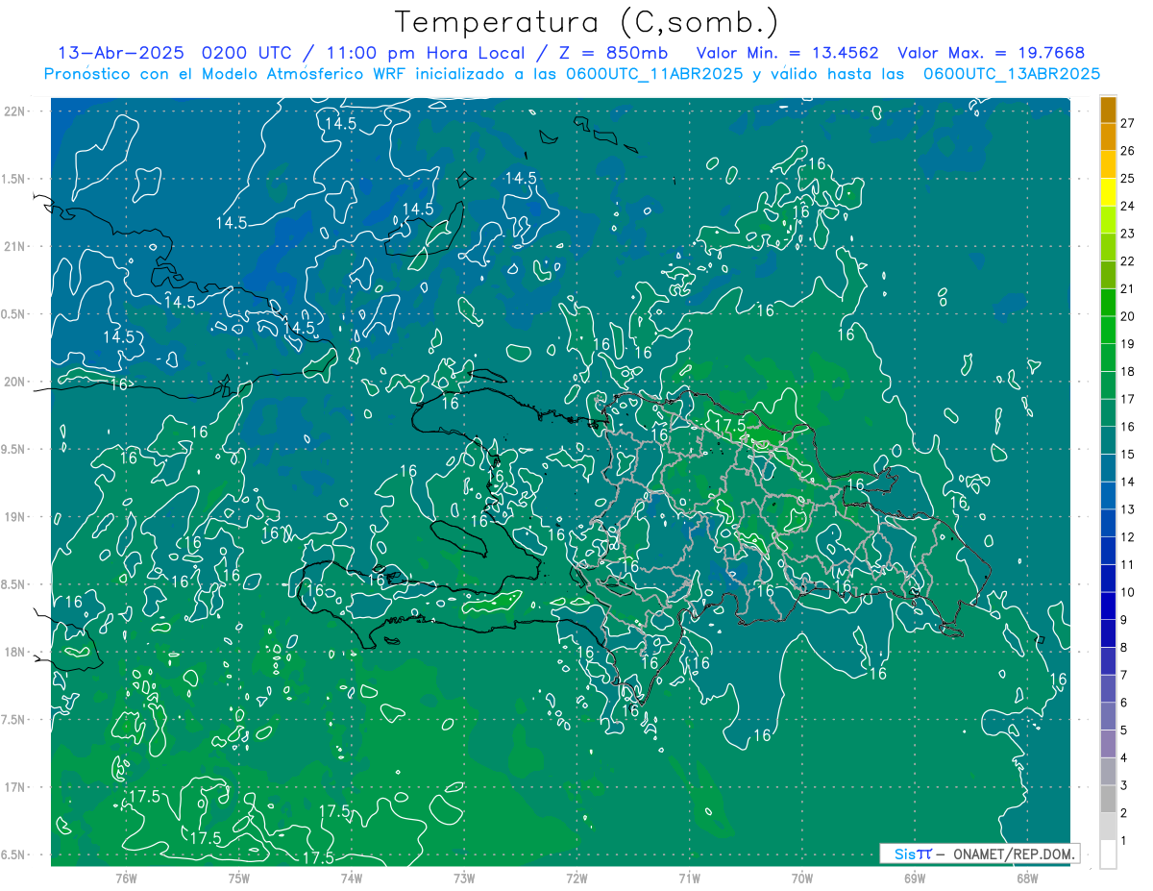This screenshot has width=1153, height=891.
Task: Click the "72W" longitude axis label
Action: point(576,878)
